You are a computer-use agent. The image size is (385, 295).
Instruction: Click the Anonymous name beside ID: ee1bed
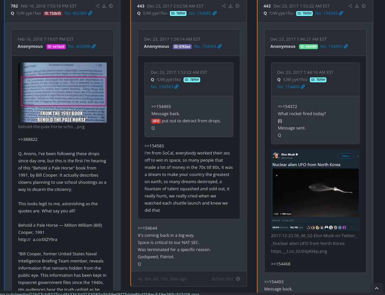pos(30,47)
